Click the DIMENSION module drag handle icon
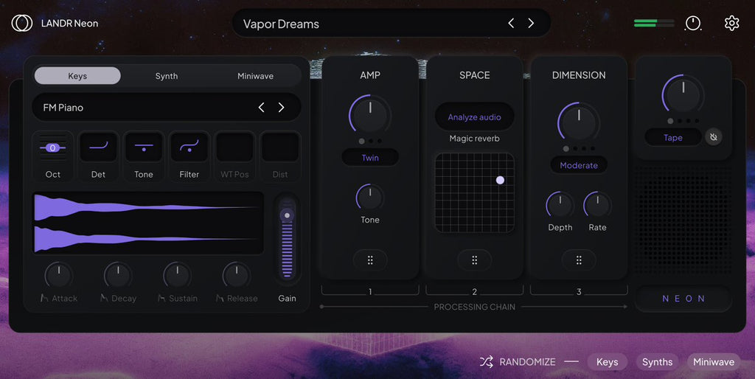 pos(579,260)
